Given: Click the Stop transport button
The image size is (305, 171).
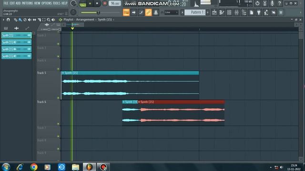Looking at the screenshot, I should coord(97,3).
